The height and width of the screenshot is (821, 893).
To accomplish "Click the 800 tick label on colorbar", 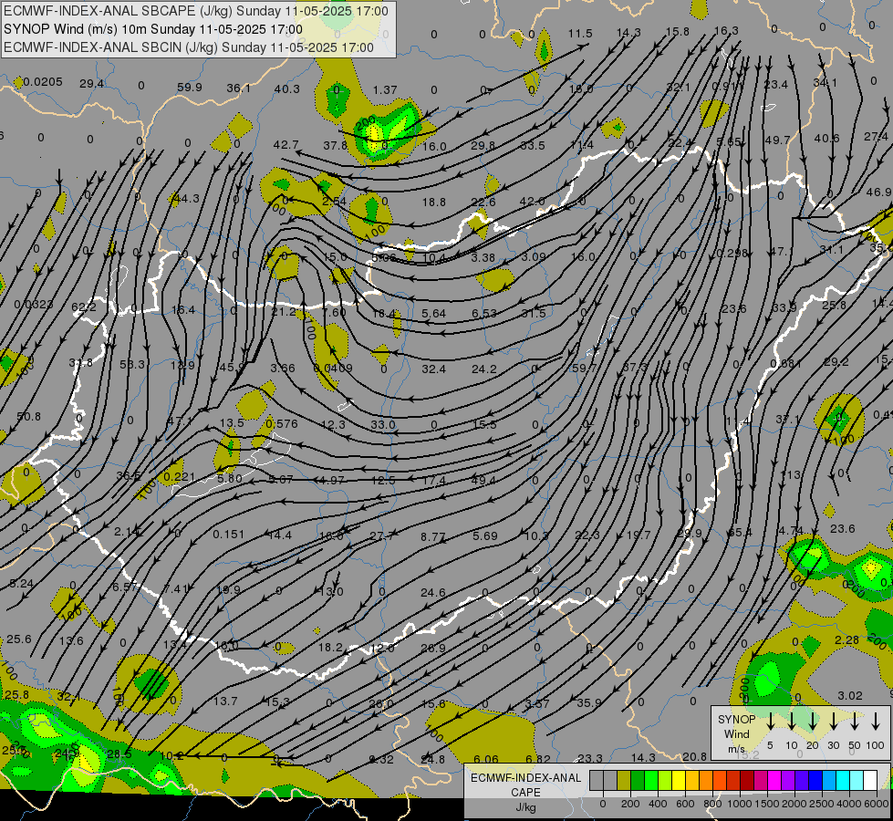I will 712,804.
